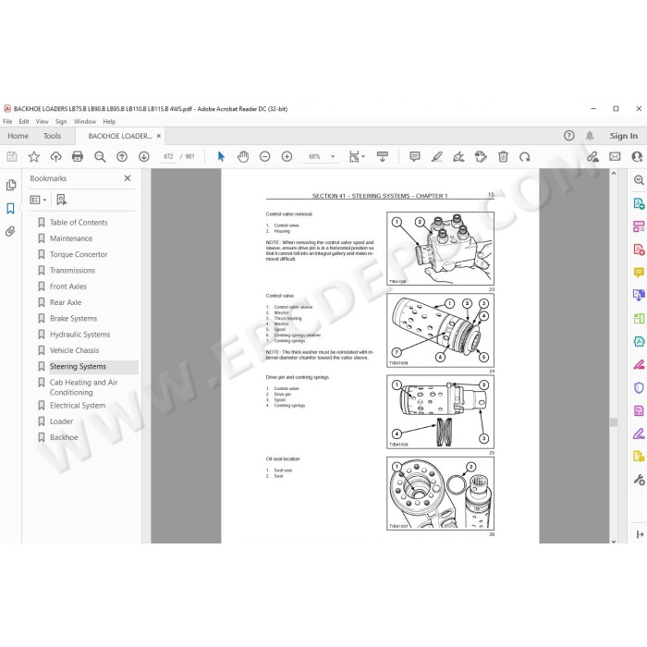
Task: Collapse the right tools pane
Action: [x=640, y=535]
